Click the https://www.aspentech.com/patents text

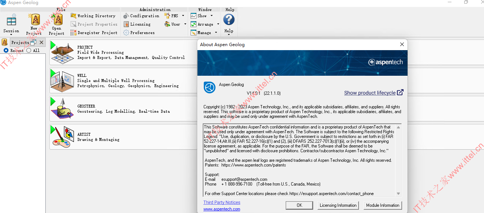click(x=254, y=165)
